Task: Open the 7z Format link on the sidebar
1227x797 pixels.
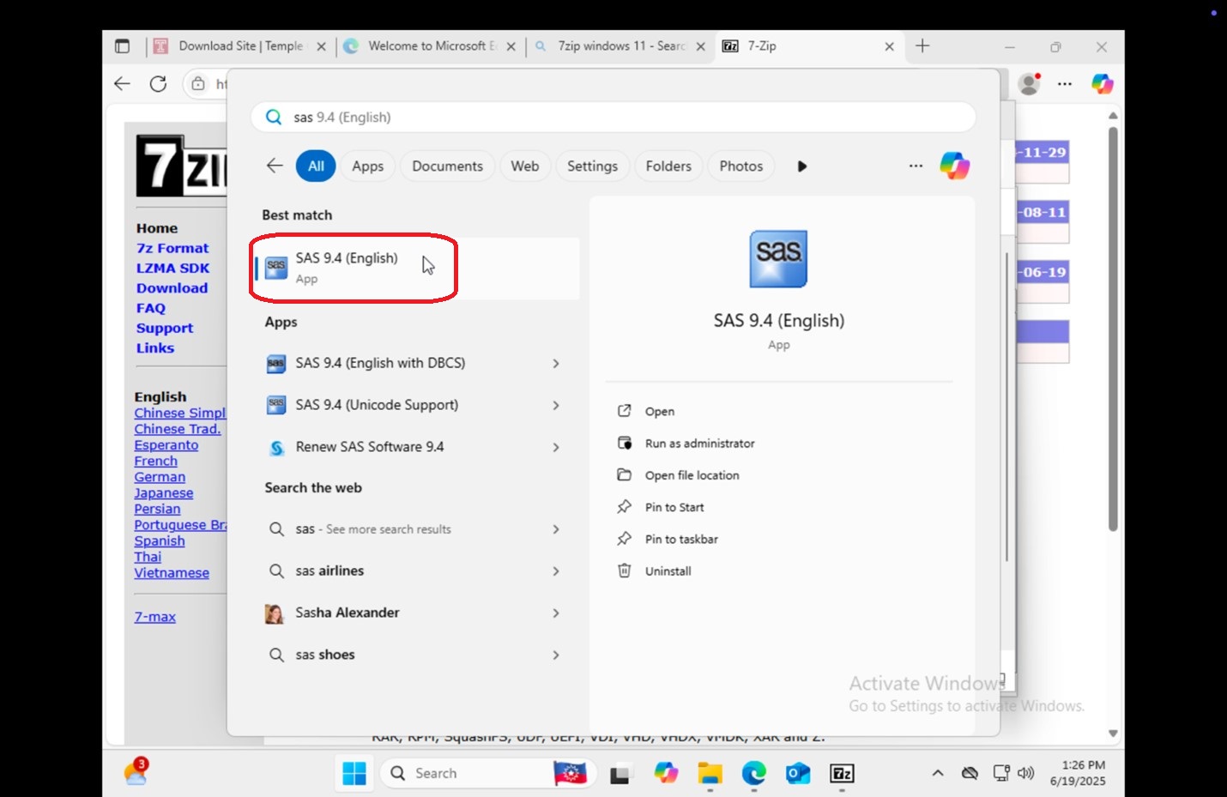Action: 172,248
